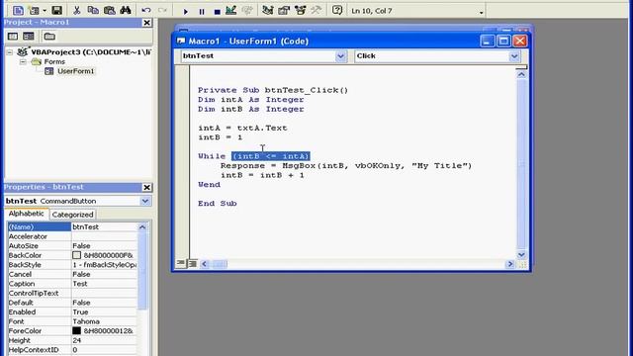
Task: Select the Caption property value Test
Action: tap(80, 284)
